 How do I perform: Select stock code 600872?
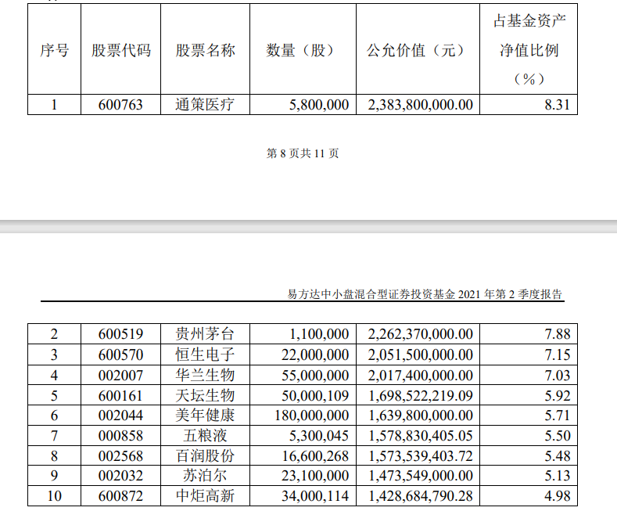[120, 496]
